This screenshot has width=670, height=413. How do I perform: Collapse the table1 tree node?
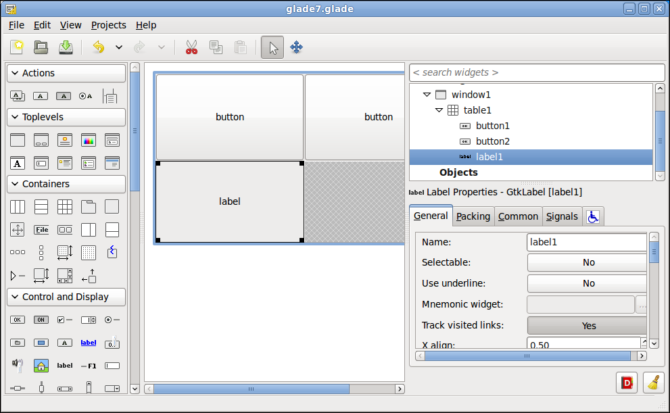click(x=439, y=110)
